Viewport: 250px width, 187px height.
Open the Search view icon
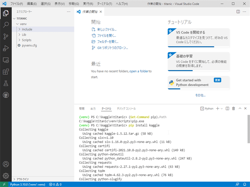(6, 25)
